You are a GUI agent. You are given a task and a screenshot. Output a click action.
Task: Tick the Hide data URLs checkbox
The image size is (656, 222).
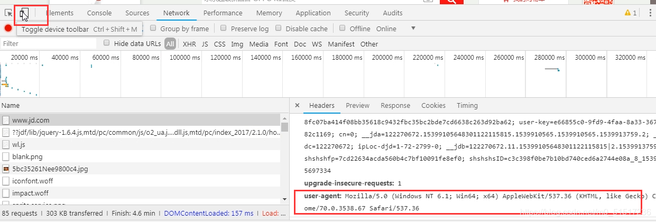[x=107, y=43]
